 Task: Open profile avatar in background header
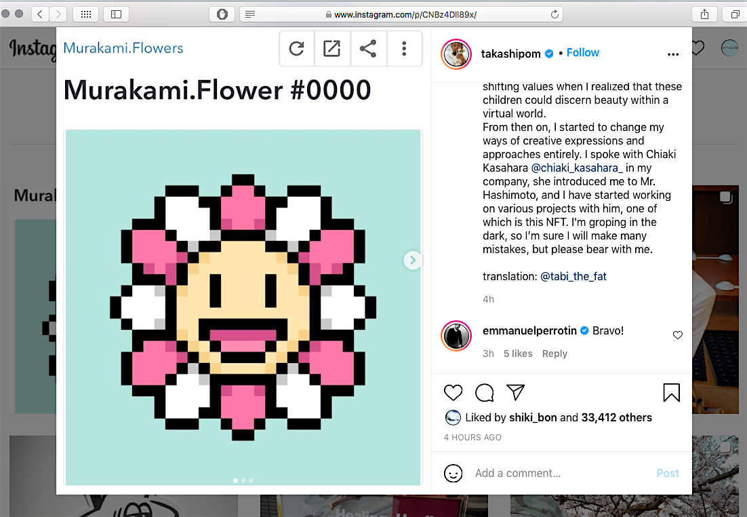click(x=729, y=47)
